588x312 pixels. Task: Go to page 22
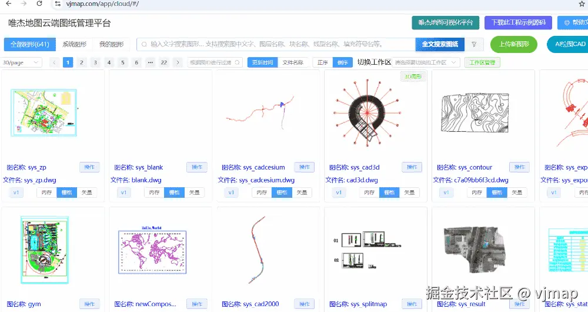pyautogui.click(x=164, y=62)
